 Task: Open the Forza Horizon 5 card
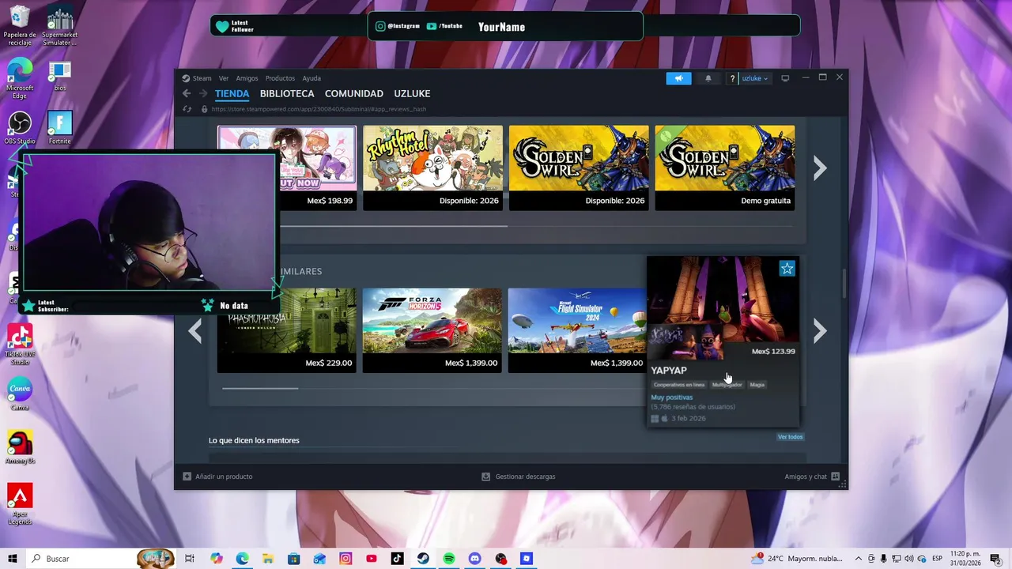coord(432,330)
